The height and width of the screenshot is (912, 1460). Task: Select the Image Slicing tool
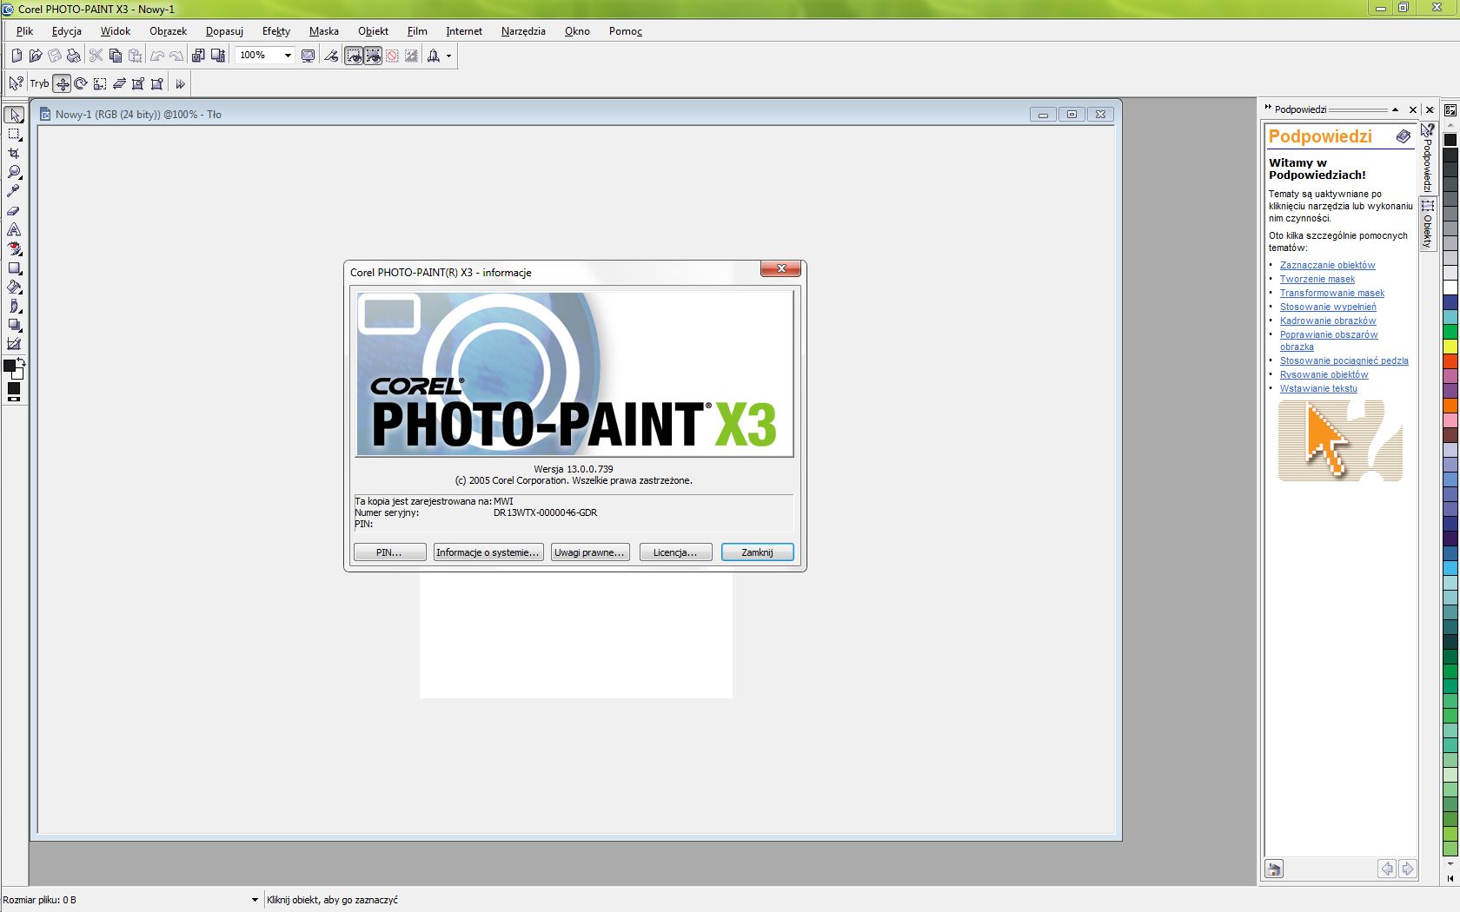pyautogui.click(x=14, y=344)
